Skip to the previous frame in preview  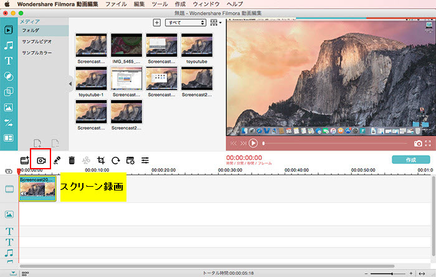[234, 143]
